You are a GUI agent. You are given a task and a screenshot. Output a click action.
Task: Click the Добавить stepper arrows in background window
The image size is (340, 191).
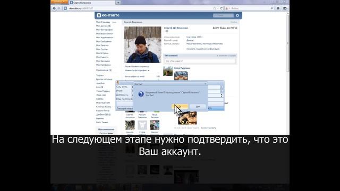coord(222,95)
